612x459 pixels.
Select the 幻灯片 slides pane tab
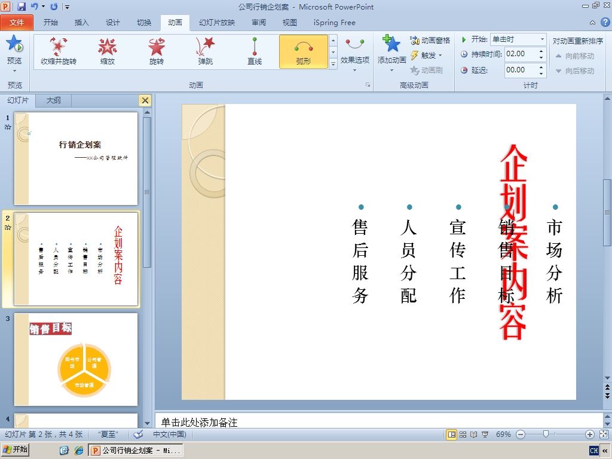click(18, 100)
